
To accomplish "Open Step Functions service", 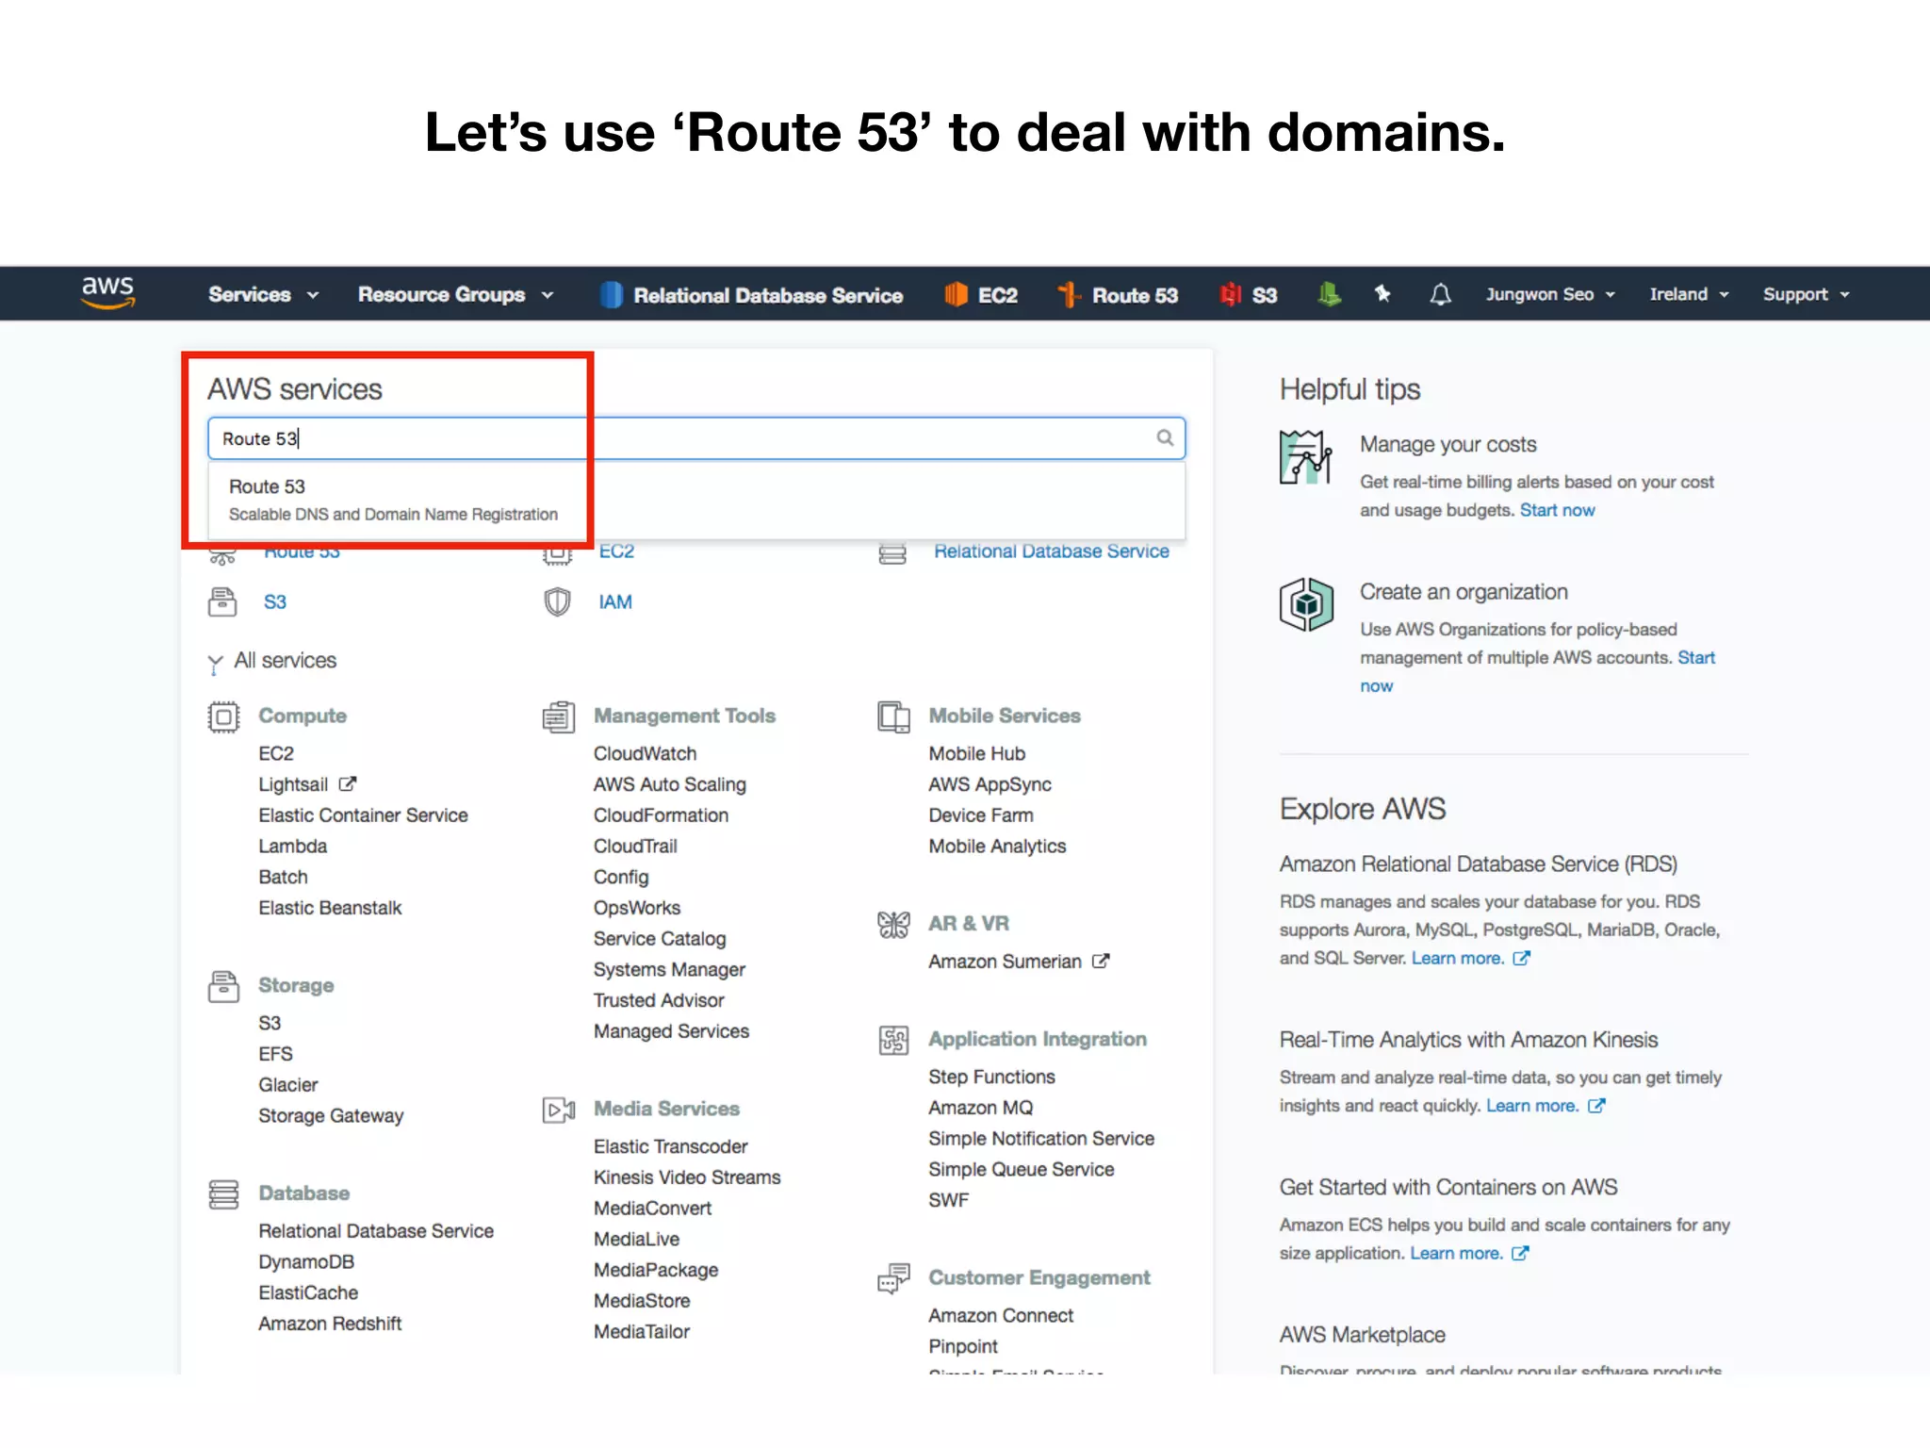I will point(991,1077).
